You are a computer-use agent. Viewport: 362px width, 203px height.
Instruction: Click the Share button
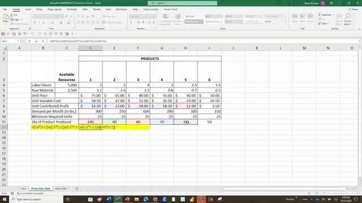point(353,10)
